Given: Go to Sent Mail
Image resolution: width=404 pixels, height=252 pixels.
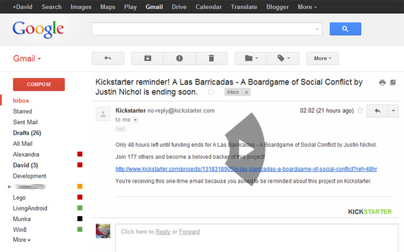Looking at the screenshot, I should click(x=25, y=122).
